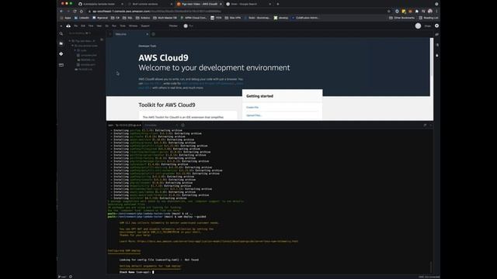Open the Tools menu
The width and height of the screenshot is (497, 279).
(x=123, y=26)
